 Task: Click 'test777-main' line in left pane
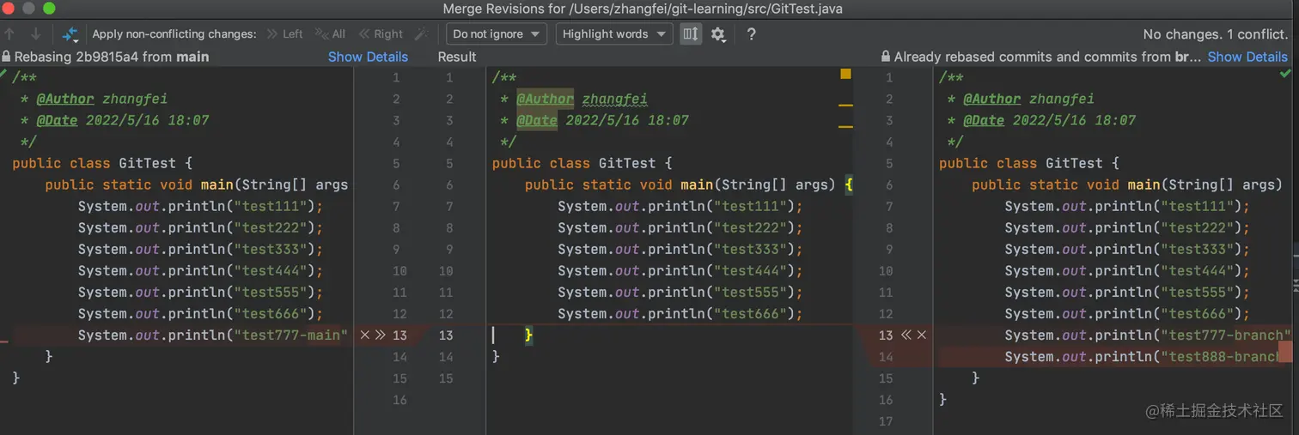(x=213, y=335)
